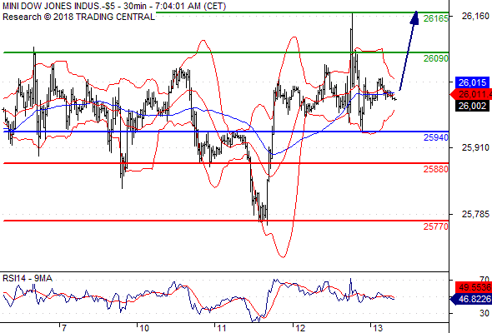Click the 26,160 price axis label
The image size is (492, 333).
[475, 16]
